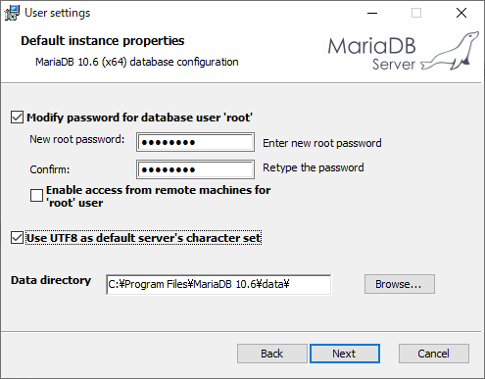485x379 pixels.
Task: Enable access from remote machines checkbox
Action: [36, 196]
